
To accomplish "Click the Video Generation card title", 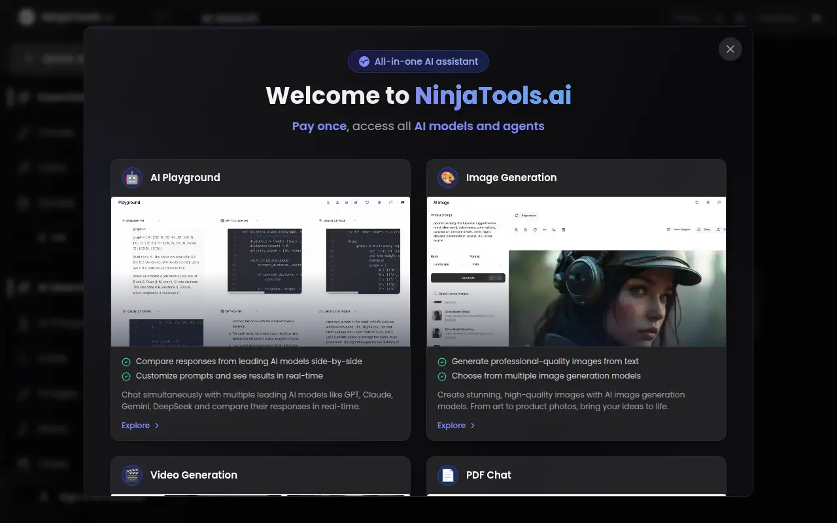I will tap(194, 475).
